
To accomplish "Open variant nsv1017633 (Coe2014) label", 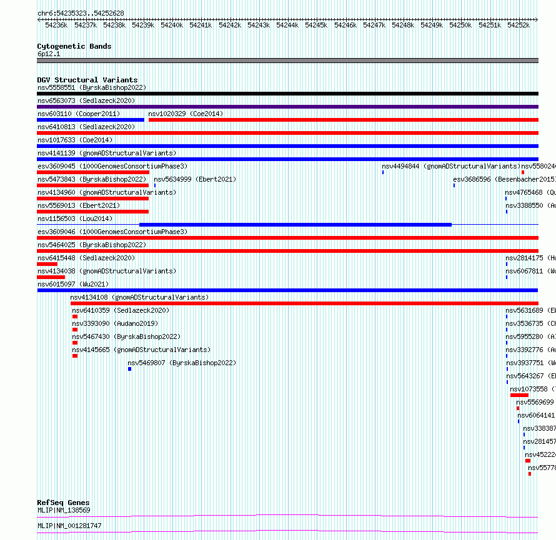I will coord(75,140).
